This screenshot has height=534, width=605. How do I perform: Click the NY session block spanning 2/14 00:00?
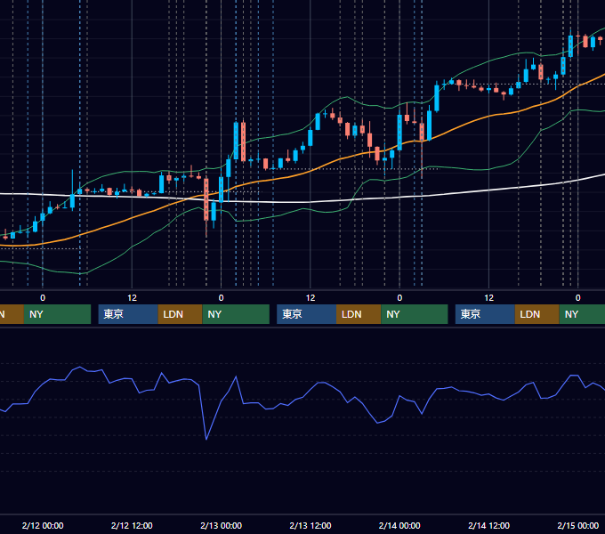point(415,314)
